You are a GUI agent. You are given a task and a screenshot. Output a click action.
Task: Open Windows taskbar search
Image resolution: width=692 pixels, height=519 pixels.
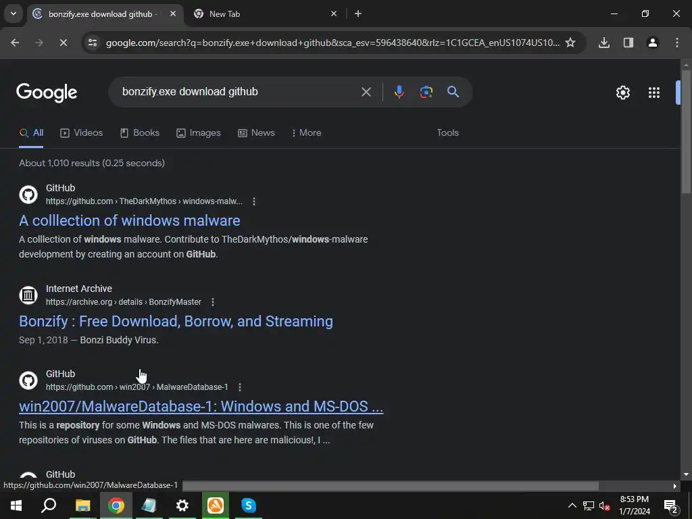(49, 505)
